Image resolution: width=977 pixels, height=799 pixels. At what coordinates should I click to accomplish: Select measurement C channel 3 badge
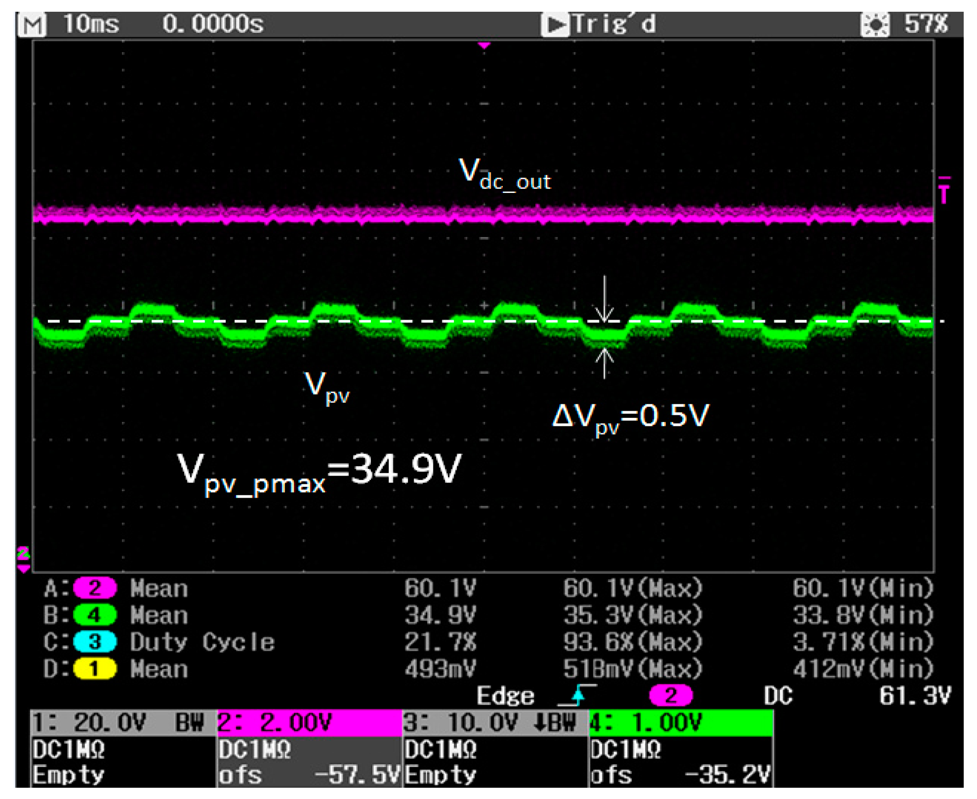(x=95, y=642)
